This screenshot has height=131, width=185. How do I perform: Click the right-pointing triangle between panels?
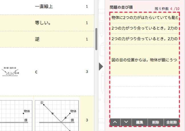click(x=100, y=67)
